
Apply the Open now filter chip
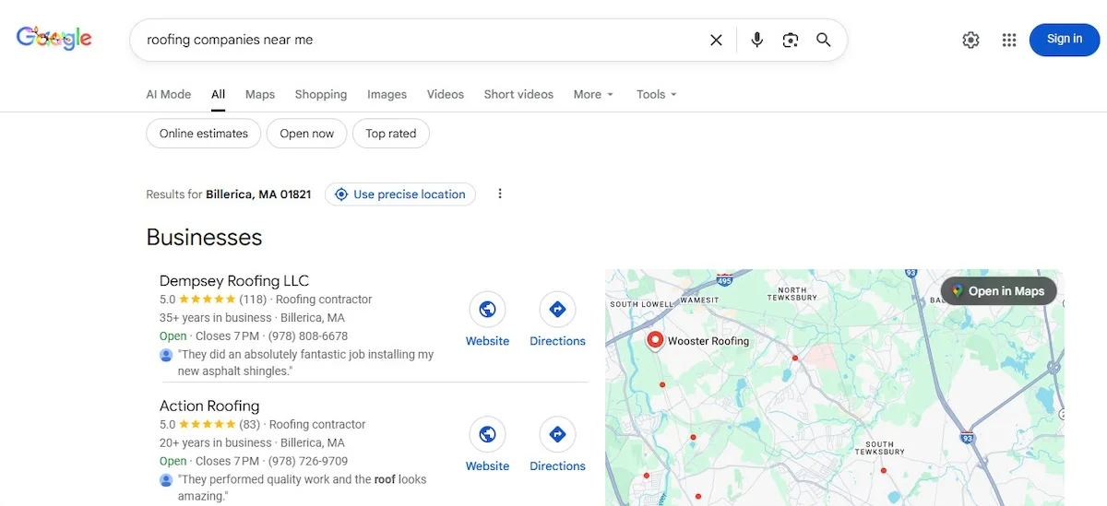(x=307, y=134)
